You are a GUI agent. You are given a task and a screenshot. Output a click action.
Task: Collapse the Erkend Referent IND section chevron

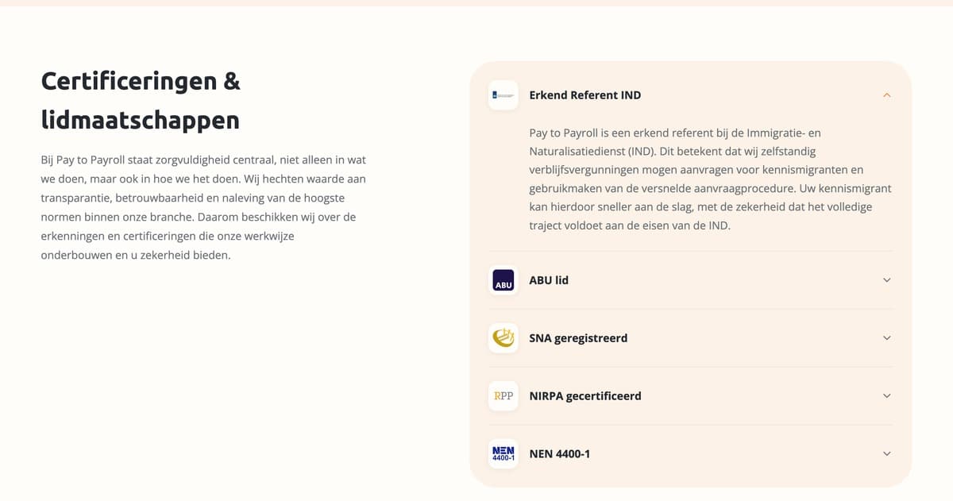coord(887,95)
